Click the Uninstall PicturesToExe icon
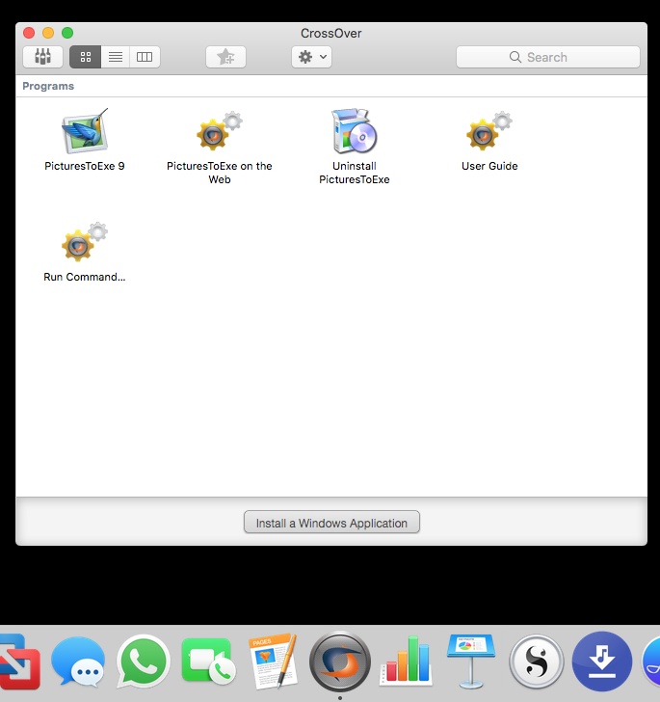This screenshot has height=702, width=660. 354,133
